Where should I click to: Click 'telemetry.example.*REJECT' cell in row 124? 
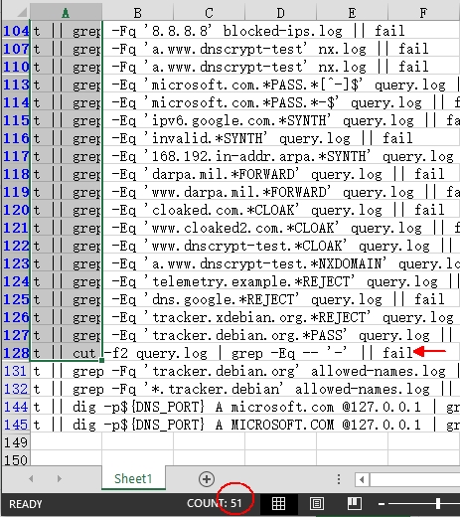pos(249,281)
